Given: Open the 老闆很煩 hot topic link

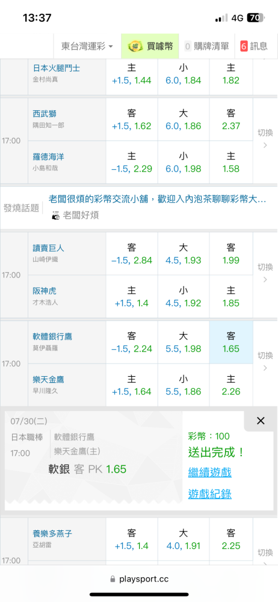Looking at the screenshot, I should pyautogui.click(x=158, y=199).
